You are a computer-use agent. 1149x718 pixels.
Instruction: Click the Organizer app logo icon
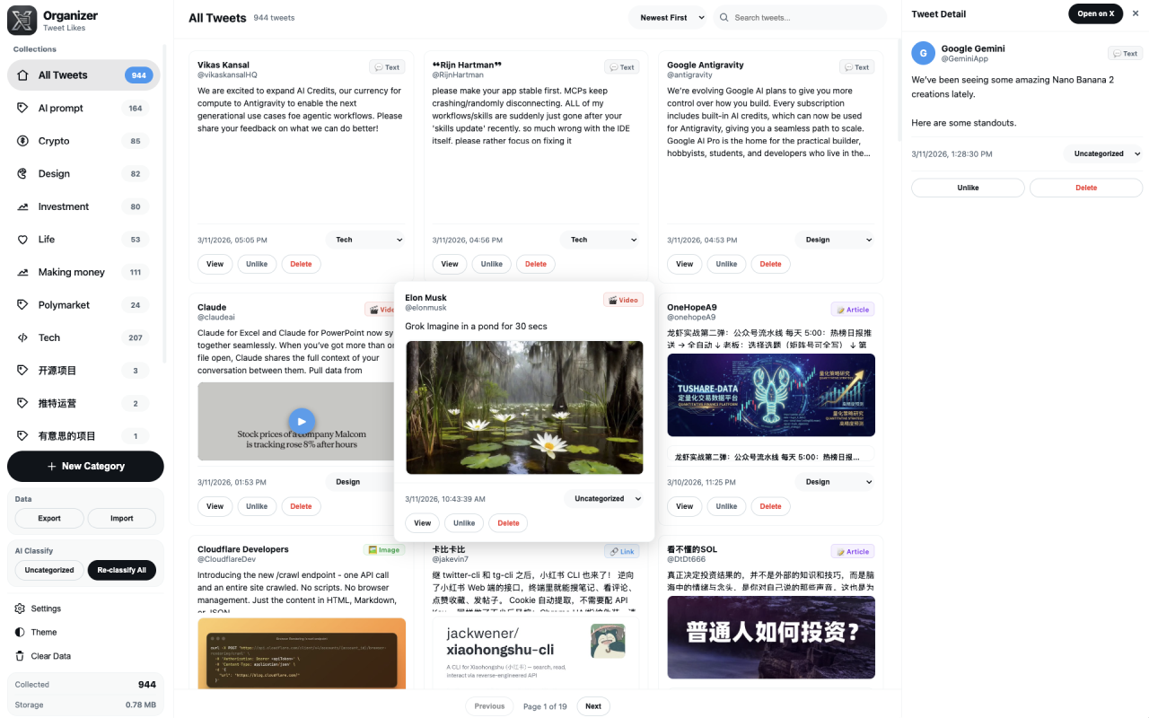[x=22, y=20]
